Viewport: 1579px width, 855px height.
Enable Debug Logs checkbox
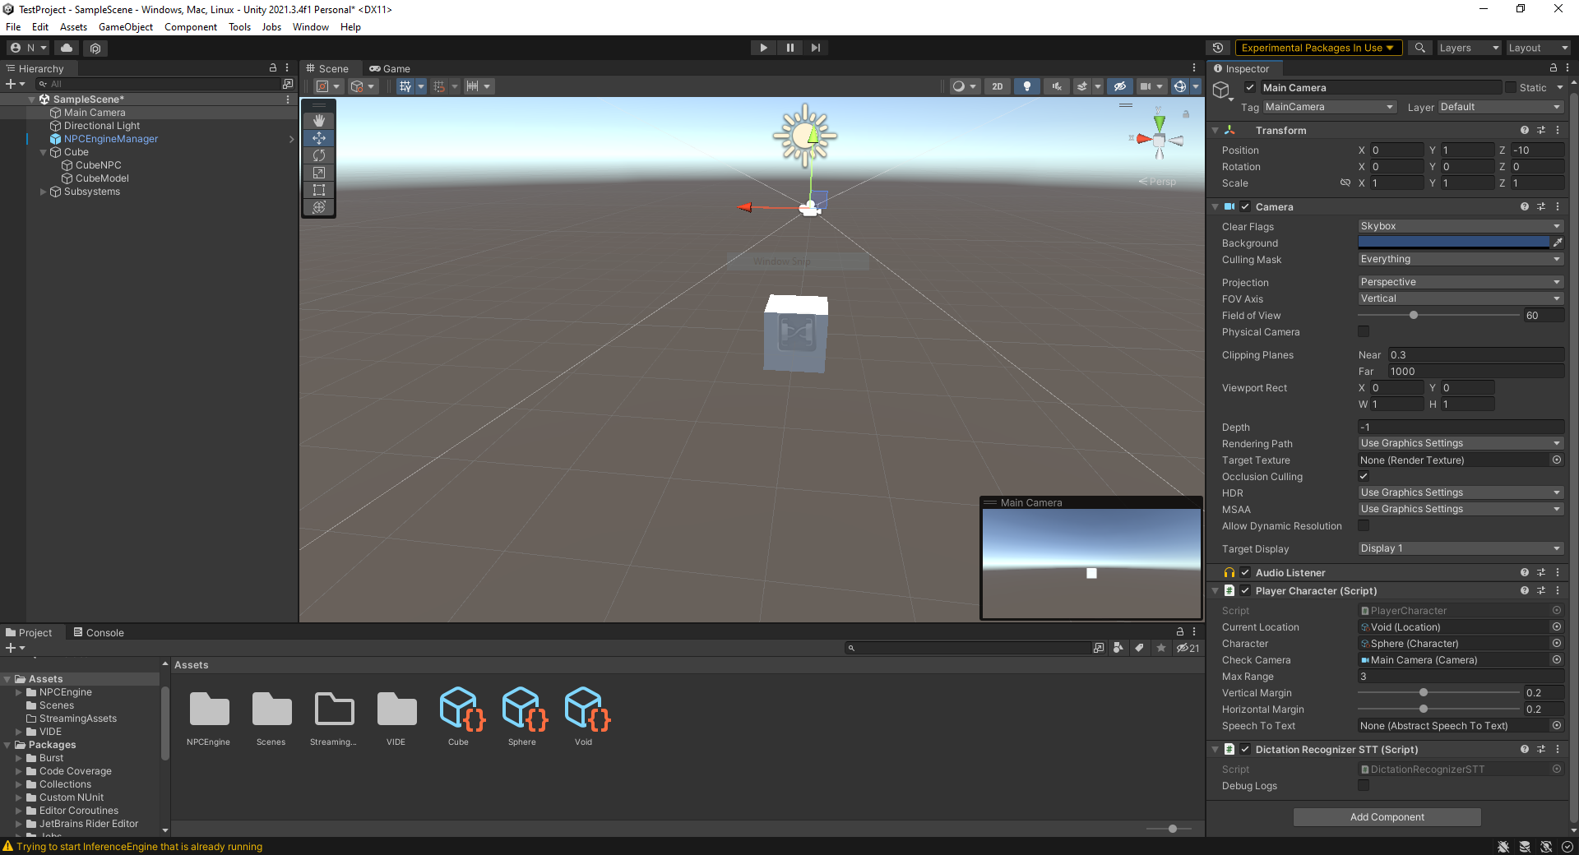pyautogui.click(x=1364, y=785)
